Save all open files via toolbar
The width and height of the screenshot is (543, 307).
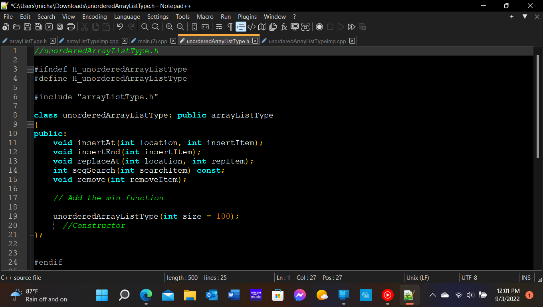tap(38, 27)
